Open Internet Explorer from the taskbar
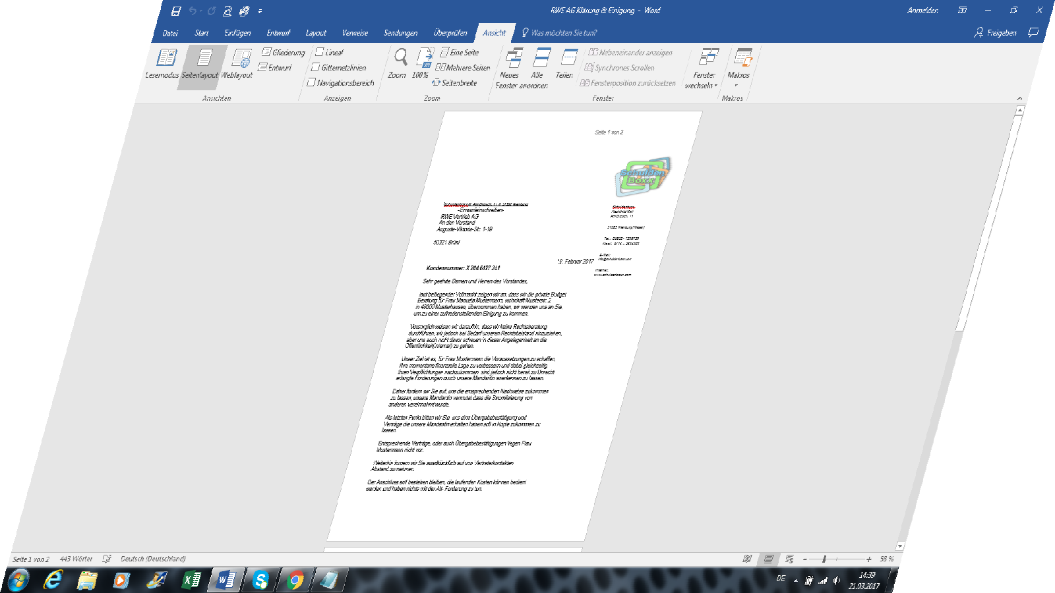The height and width of the screenshot is (593, 1055). [x=53, y=580]
